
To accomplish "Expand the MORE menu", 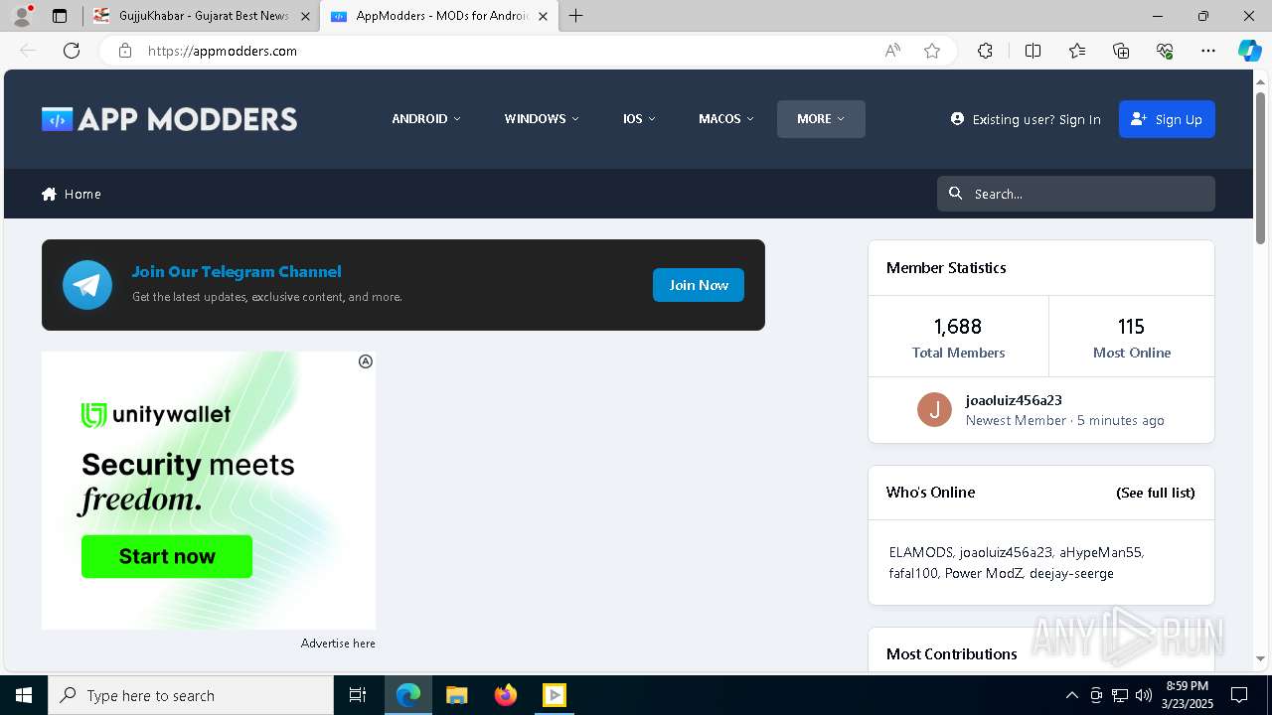I will point(821,119).
